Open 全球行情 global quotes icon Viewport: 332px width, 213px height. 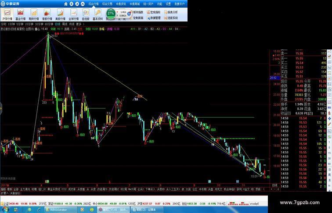coord(73,14)
